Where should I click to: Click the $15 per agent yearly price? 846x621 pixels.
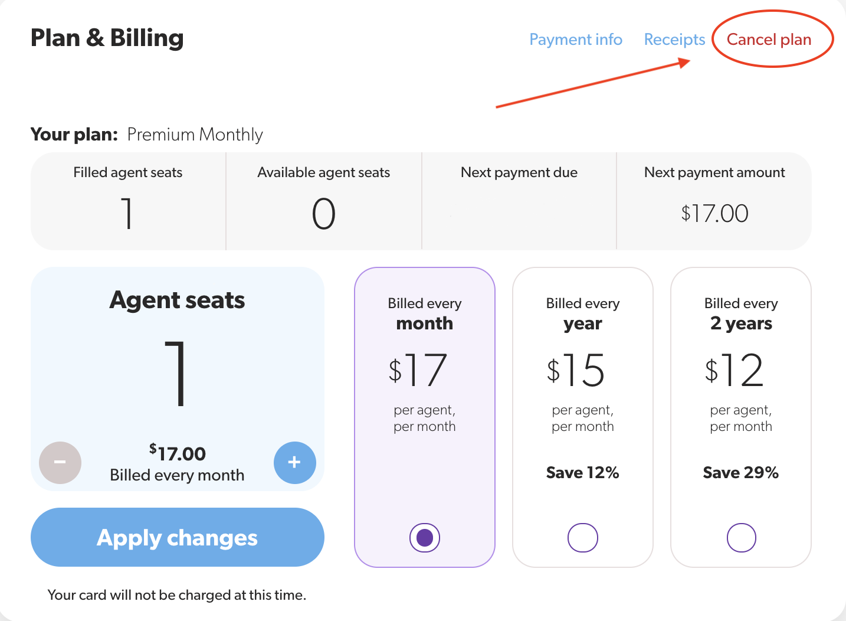tap(576, 371)
